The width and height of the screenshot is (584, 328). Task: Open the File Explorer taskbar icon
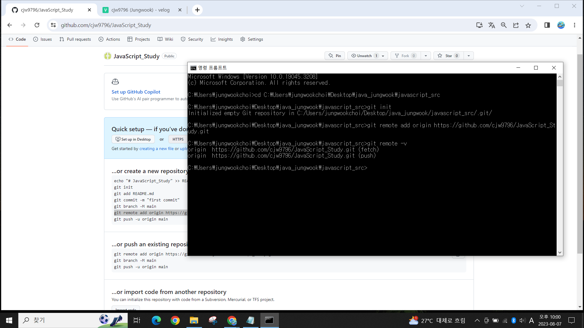pyautogui.click(x=194, y=320)
